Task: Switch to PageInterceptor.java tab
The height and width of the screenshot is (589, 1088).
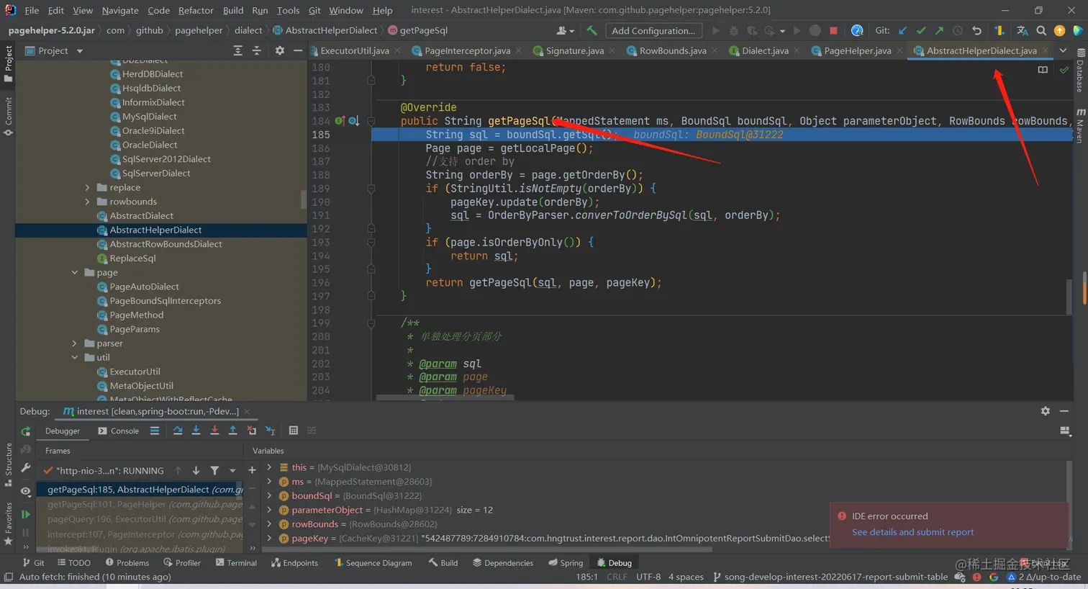Action: pos(467,50)
